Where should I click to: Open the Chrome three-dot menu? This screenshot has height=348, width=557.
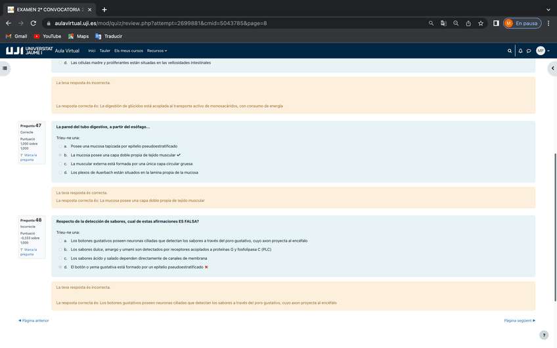point(548,23)
